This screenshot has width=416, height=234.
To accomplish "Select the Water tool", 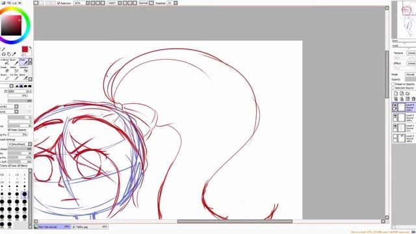I will coord(23,62).
